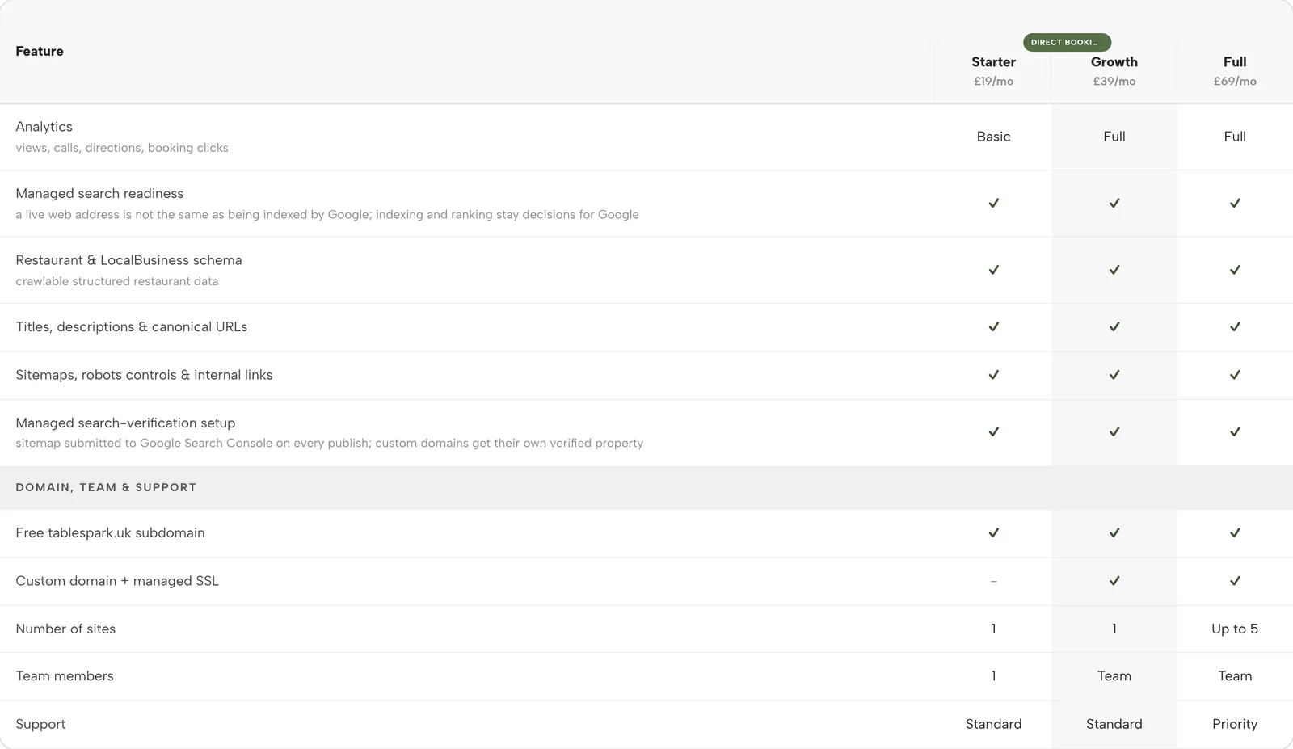Click the Feature column header
Image resolution: width=1293 pixels, height=749 pixels.
40,51
